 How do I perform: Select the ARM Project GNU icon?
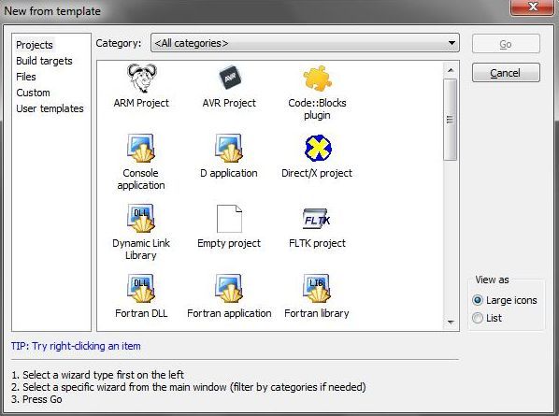click(x=141, y=79)
